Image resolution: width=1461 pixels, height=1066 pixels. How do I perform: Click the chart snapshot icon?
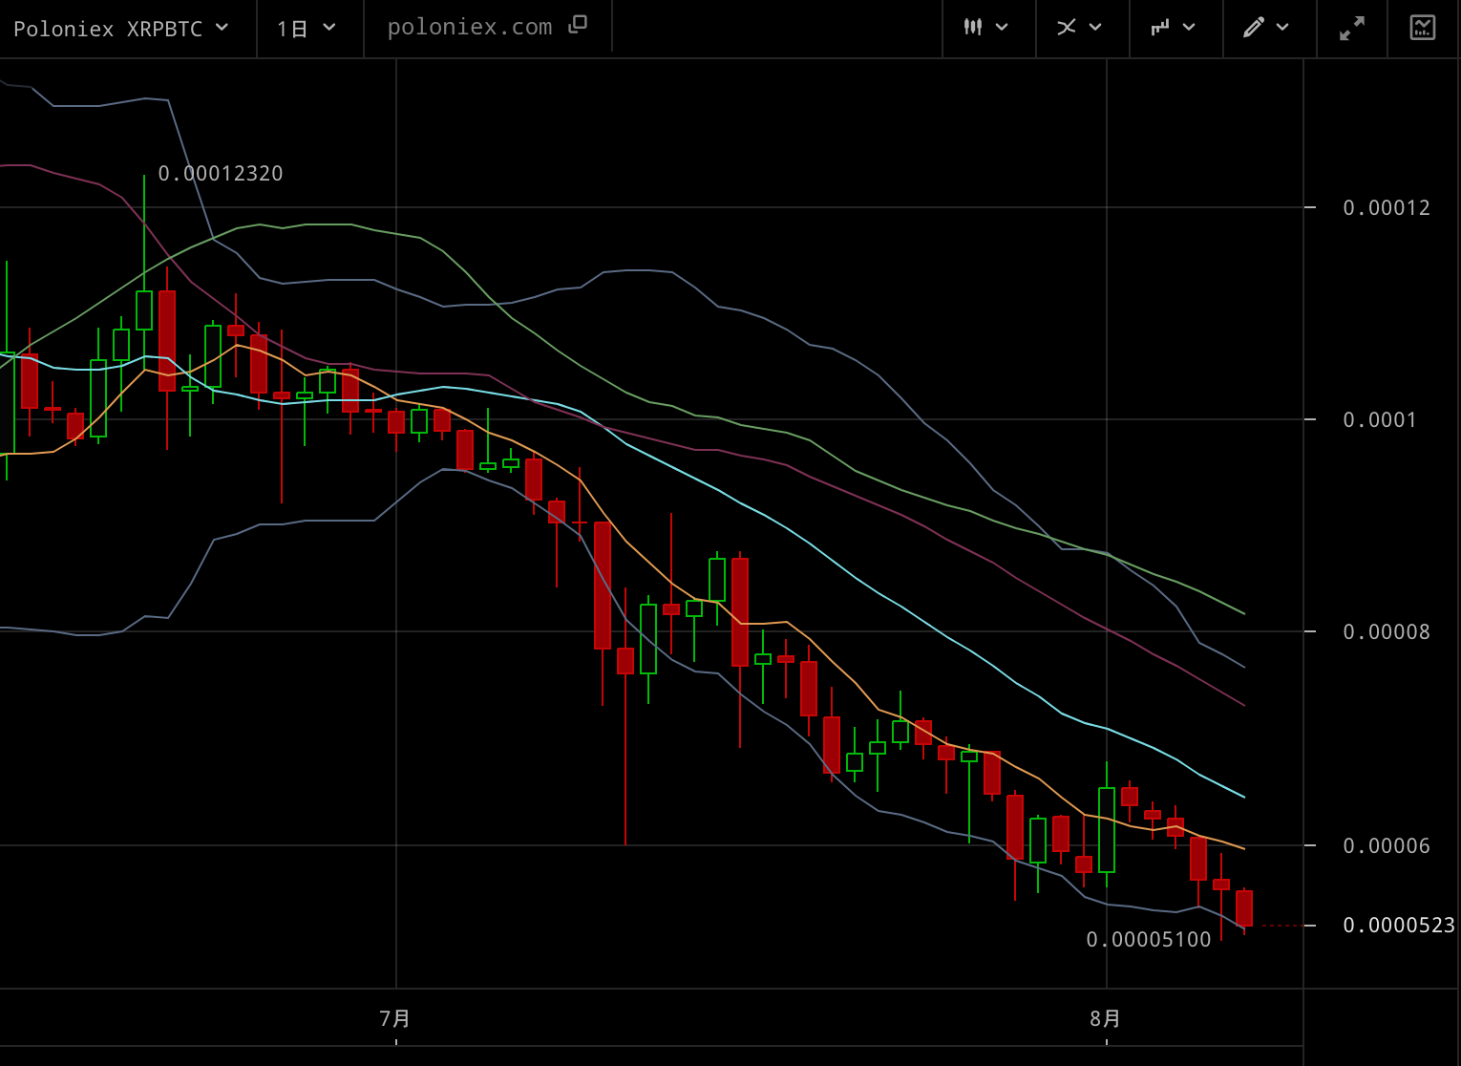(x=1423, y=28)
